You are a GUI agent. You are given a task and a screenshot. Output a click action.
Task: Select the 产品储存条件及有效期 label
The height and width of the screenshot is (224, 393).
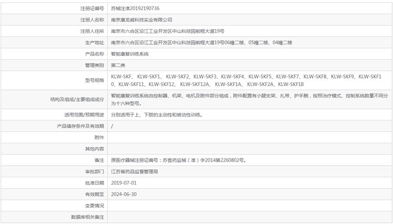(x=80, y=126)
